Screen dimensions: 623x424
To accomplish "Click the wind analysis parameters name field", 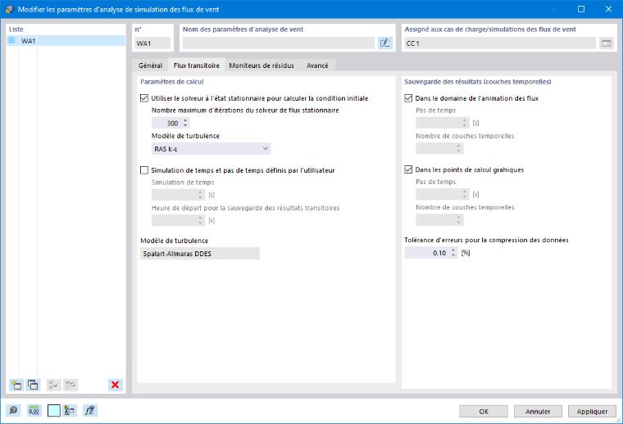I will (279, 43).
